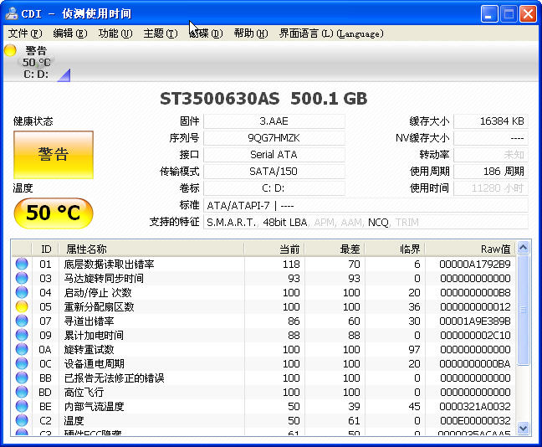
Task: Click the yellow 警告 health status button
Action: pyautogui.click(x=53, y=155)
